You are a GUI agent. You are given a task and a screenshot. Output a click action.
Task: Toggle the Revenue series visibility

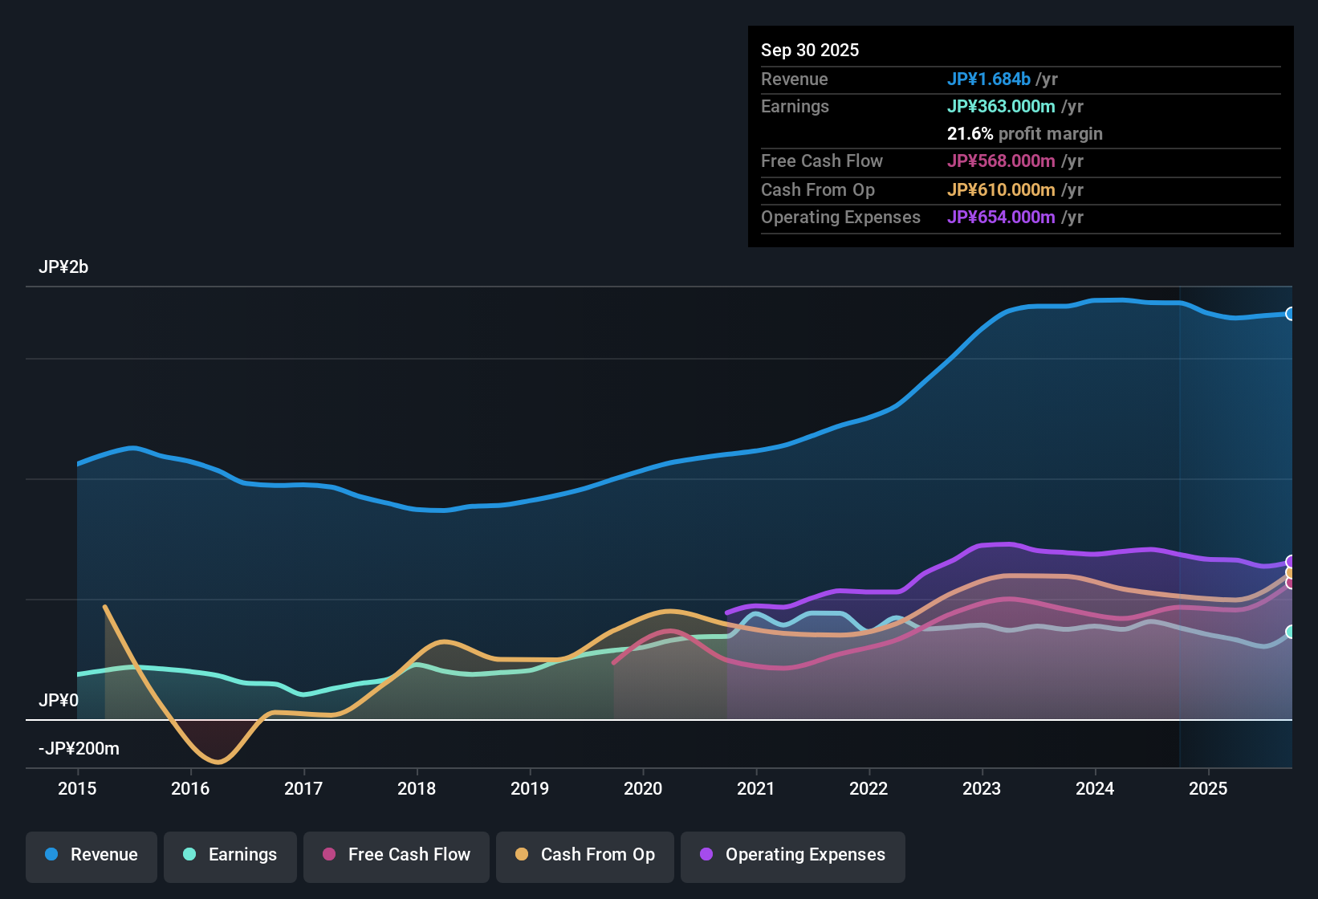[91, 855]
